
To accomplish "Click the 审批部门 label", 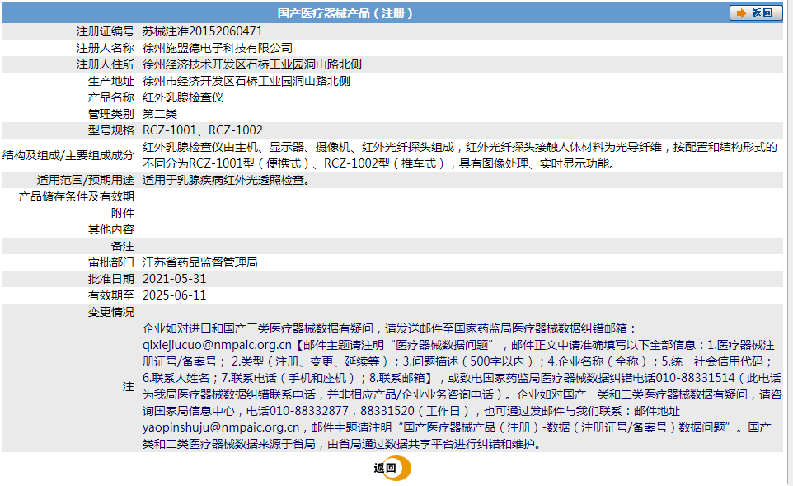I will point(111,262).
